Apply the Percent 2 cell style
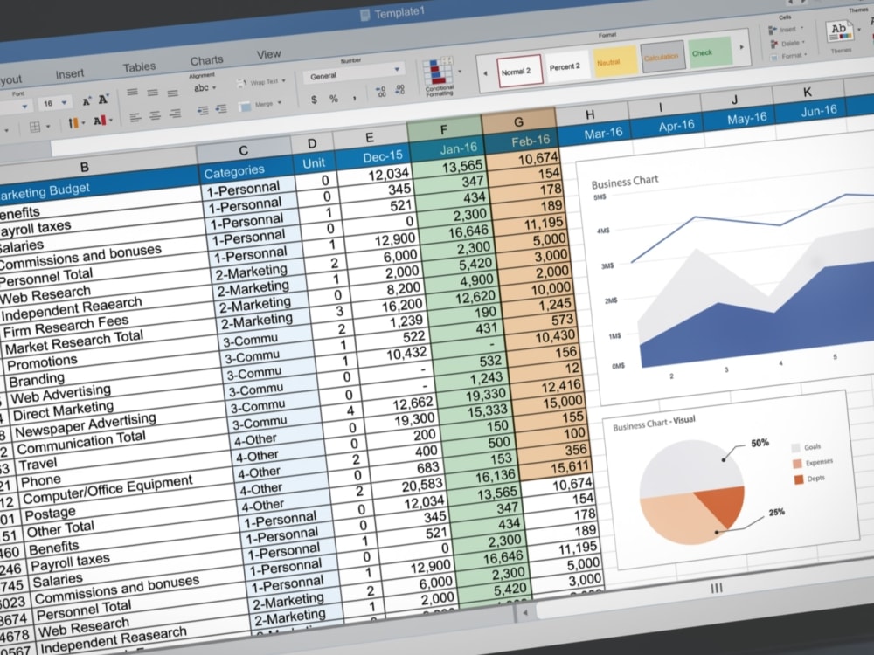The width and height of the screenshot is (874, 655). tap(565, 66)
